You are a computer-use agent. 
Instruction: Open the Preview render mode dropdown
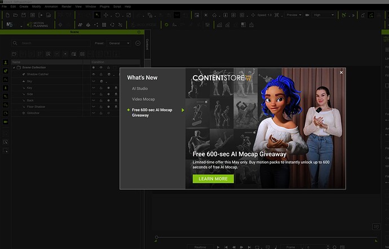[x=293, y=15]
